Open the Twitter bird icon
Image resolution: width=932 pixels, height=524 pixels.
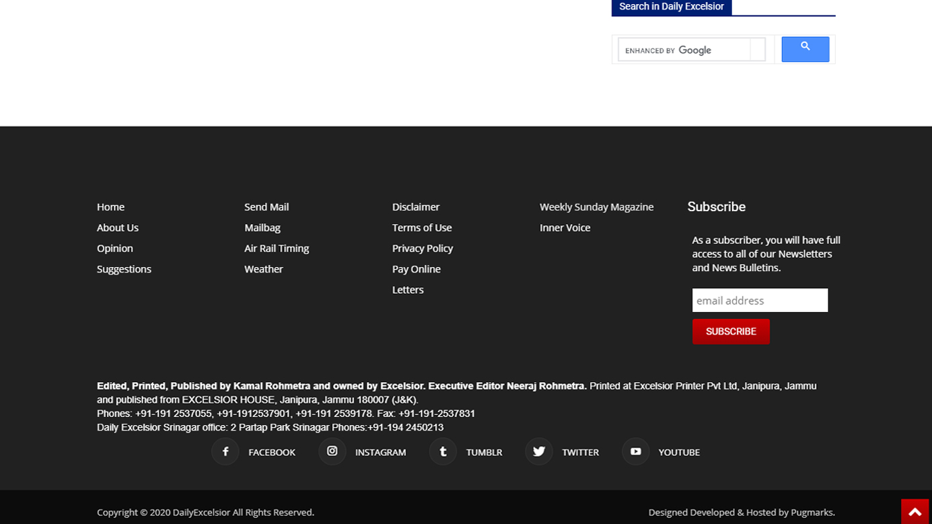click(x=539, y=452)
